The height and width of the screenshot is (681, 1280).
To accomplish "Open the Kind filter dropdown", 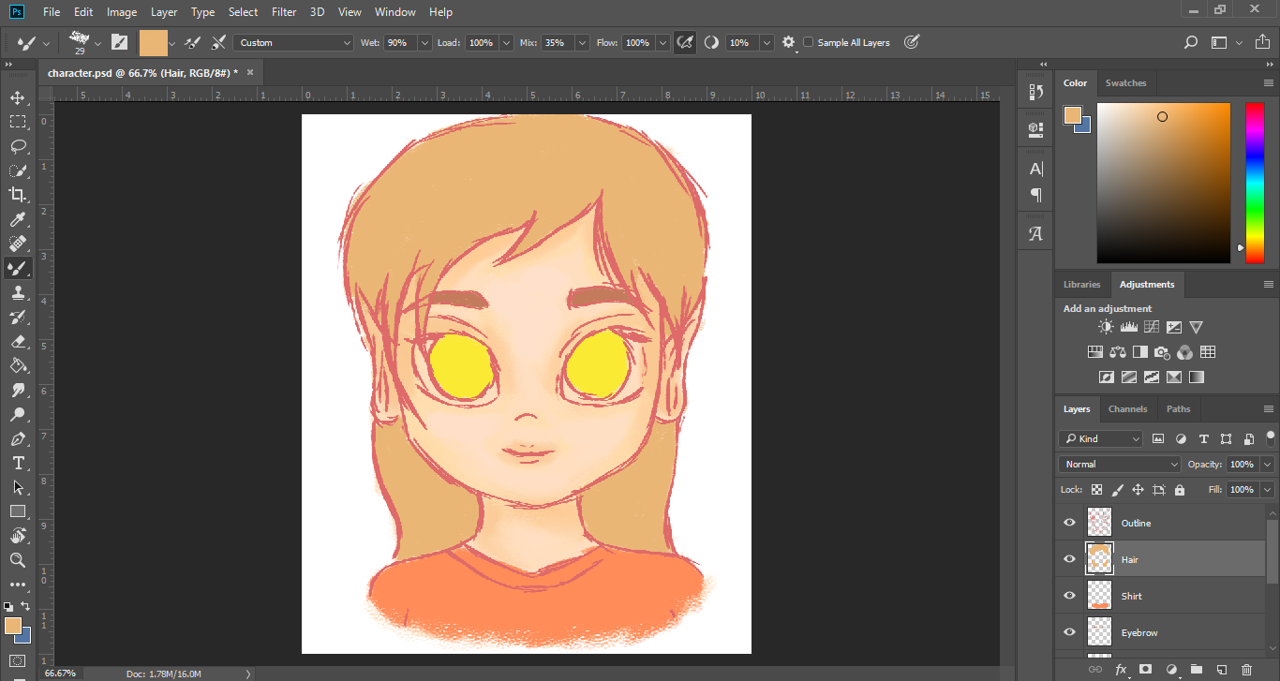I will click(1100, 438).
